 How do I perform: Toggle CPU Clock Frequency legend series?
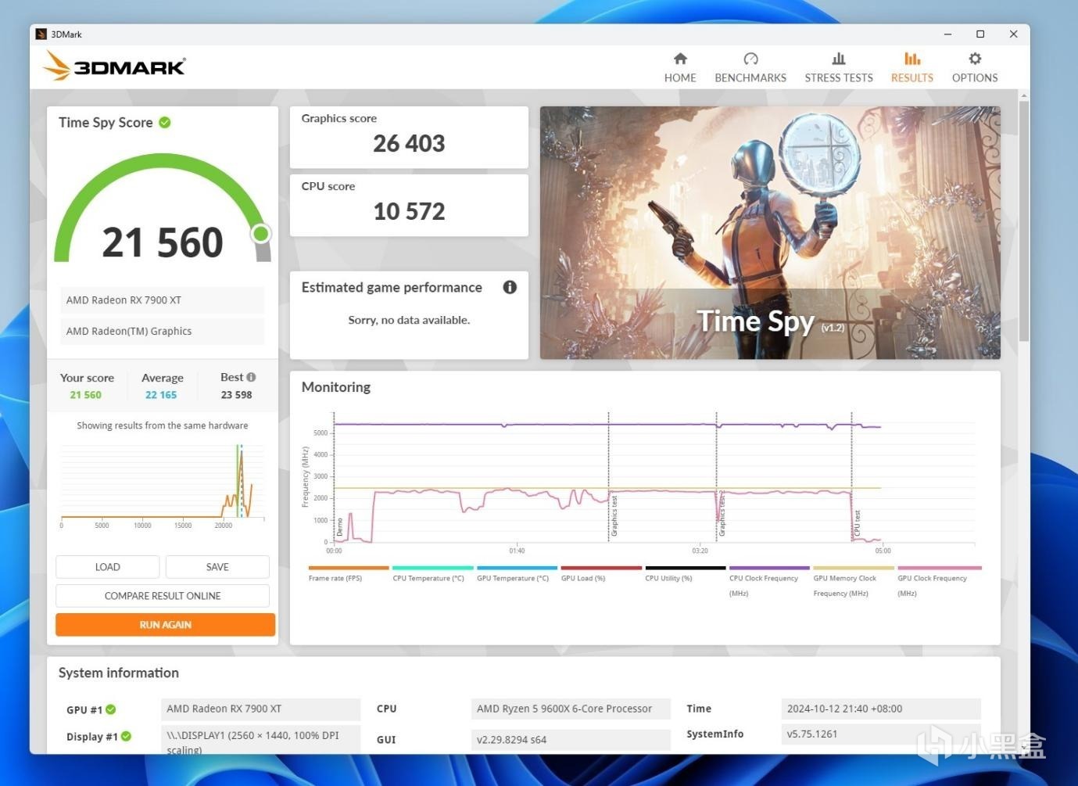pyautogui.click(x=769, y=582)
